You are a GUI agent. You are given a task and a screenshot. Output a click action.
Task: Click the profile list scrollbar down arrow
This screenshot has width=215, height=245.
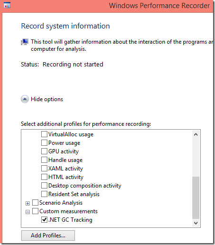pos(196,223)
